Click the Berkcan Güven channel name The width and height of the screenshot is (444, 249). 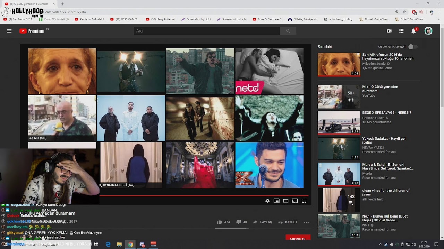(x=374, y=118)
